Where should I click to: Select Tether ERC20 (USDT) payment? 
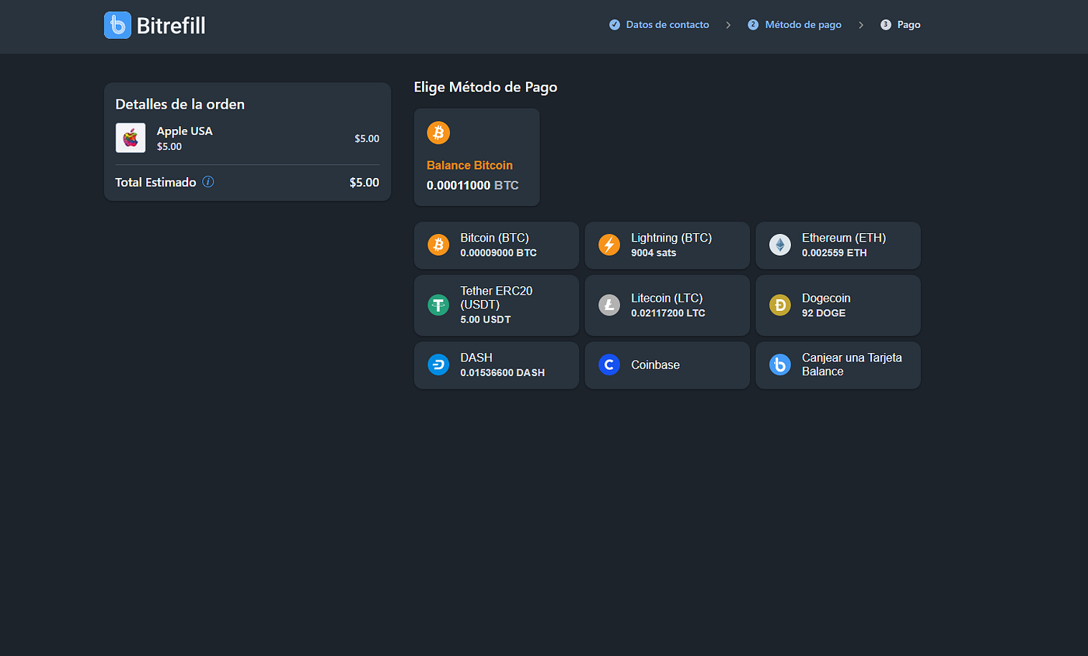tap(497, 305)
